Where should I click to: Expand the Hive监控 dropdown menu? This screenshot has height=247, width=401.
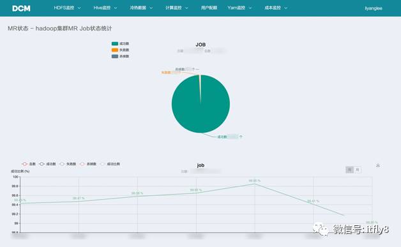tap(105, 8)
